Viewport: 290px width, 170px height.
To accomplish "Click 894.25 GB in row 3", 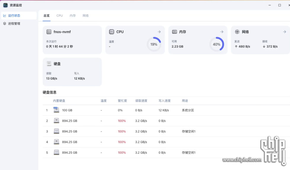I will tap(70, 131).
